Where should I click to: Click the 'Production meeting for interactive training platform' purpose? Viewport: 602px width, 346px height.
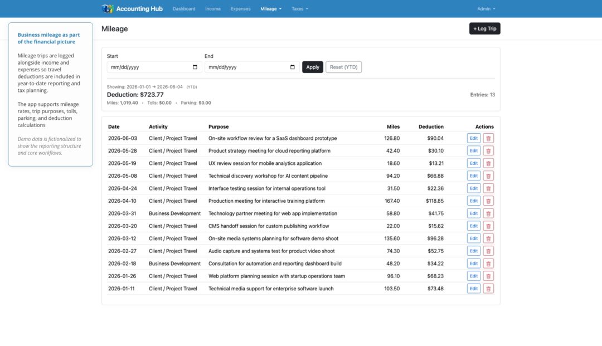[x=266, y=201]
